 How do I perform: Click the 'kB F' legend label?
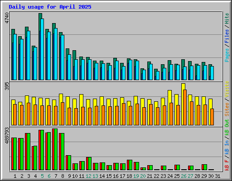[227, 165]
